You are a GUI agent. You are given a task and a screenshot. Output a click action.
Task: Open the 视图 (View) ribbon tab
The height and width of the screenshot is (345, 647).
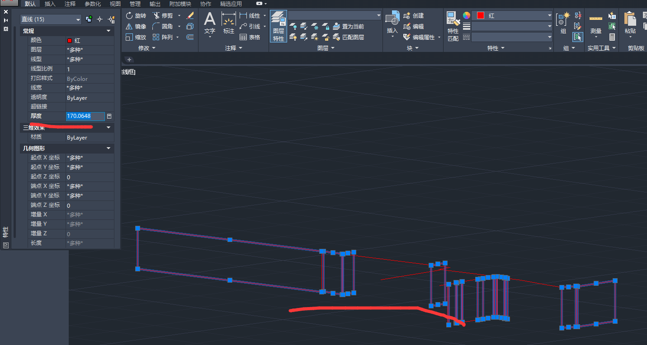pyautogui.click(x=115, y=4)
